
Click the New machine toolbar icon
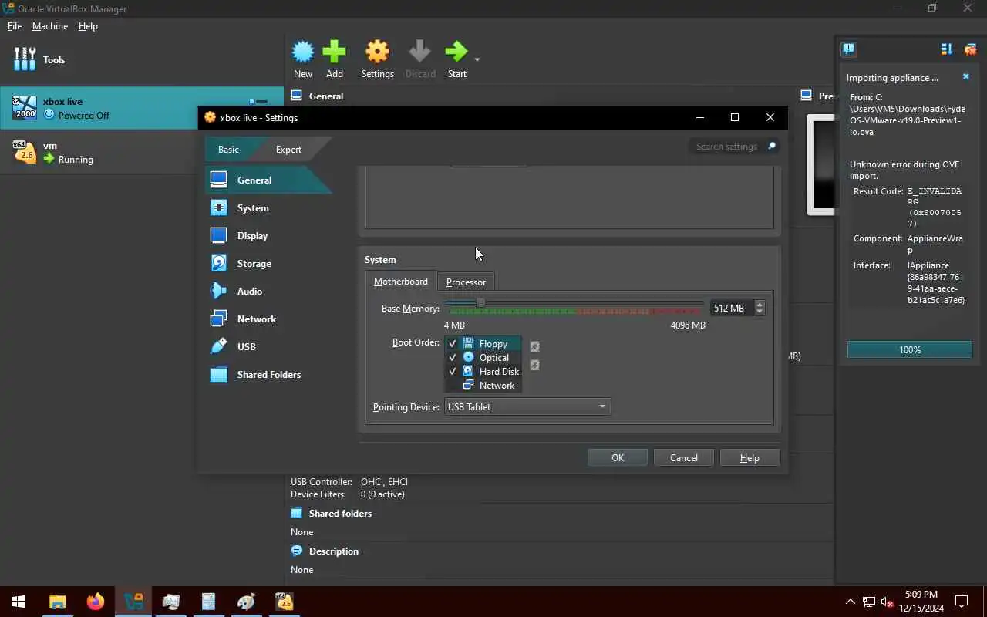point(303,60)
